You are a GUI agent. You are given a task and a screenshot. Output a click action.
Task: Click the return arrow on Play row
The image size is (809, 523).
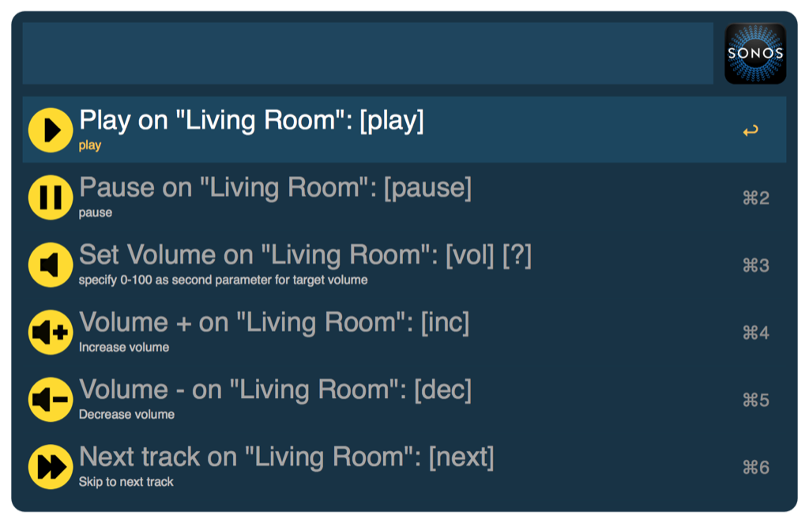[751, 130]
